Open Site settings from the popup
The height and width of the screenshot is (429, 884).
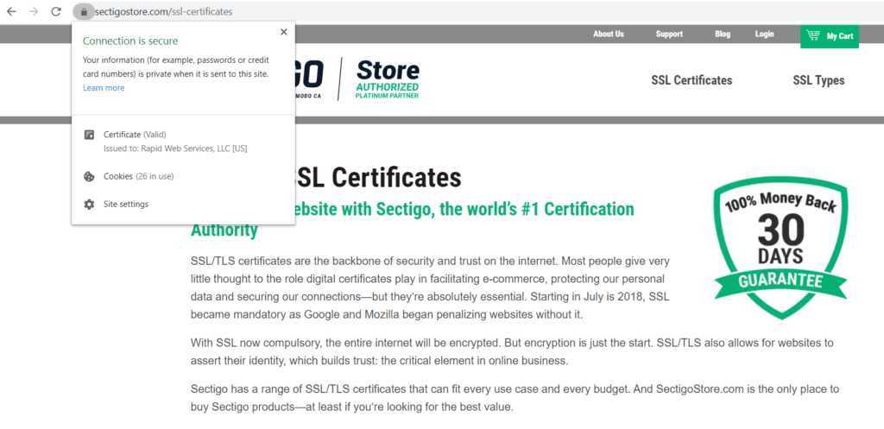tap(126, 205)
